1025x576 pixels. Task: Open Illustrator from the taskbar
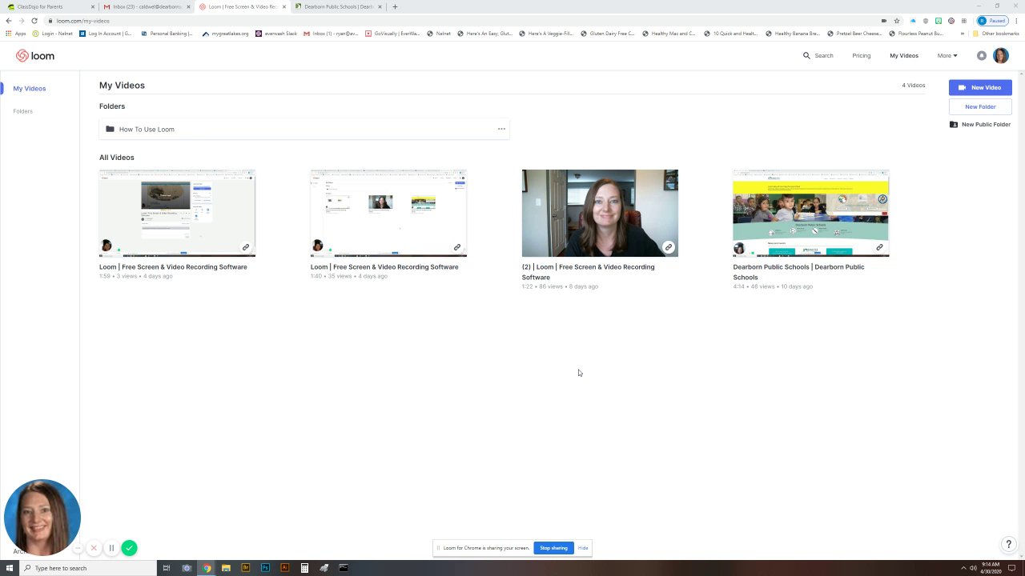284,568
